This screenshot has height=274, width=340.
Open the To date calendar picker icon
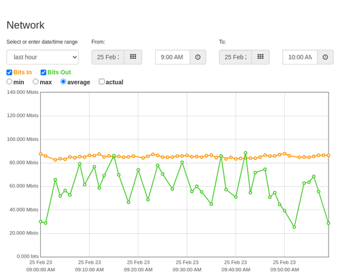coord(260,57)
